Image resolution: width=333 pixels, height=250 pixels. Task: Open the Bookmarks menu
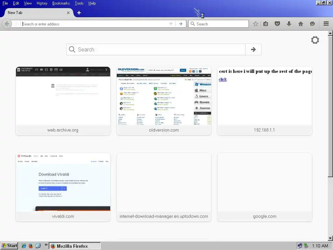[61, 3]
